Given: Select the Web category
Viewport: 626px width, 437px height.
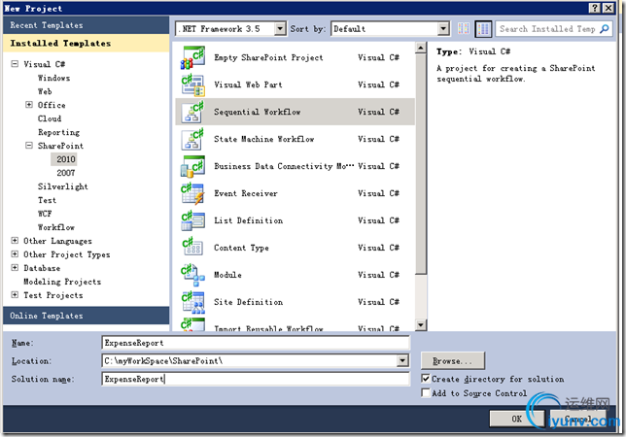Looking at the screenshot, I should click(x=45, y=91).
